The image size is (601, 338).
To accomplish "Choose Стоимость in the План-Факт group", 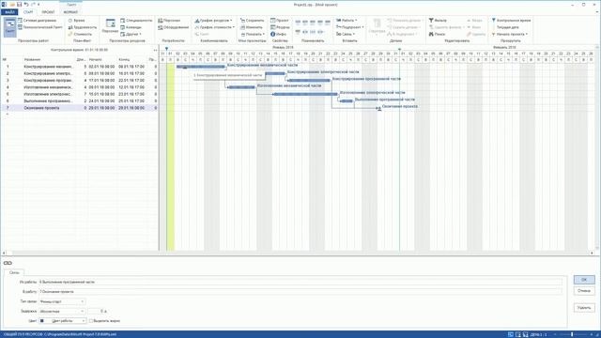I will pyautogui.click(x=80, y=34).
